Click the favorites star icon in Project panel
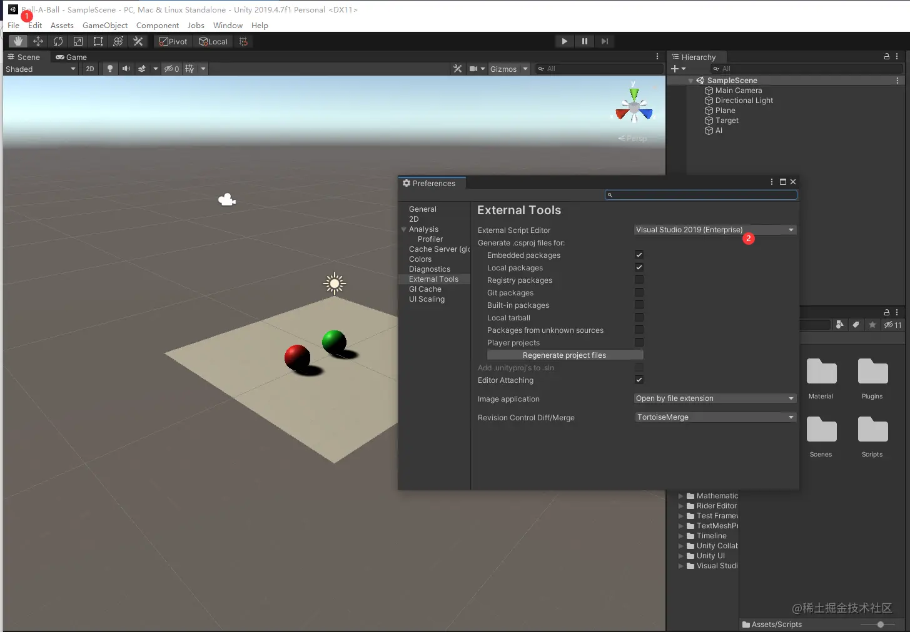This screenshot has height=632, width=910. (872, 325)
